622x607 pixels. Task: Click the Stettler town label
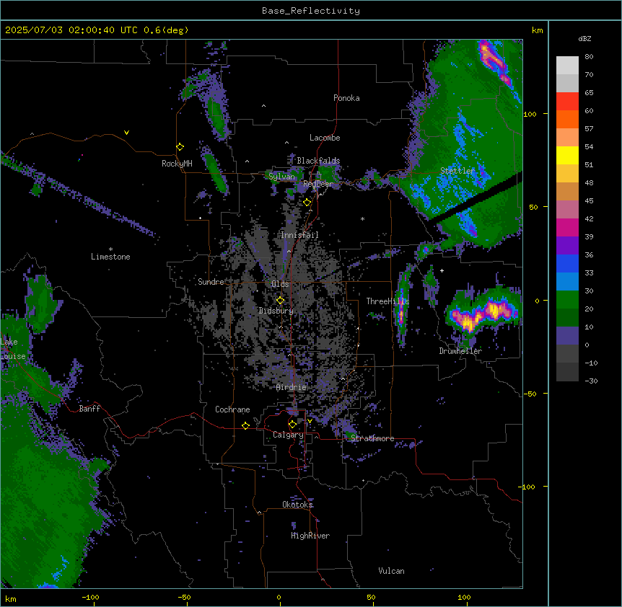pos(457,171)
